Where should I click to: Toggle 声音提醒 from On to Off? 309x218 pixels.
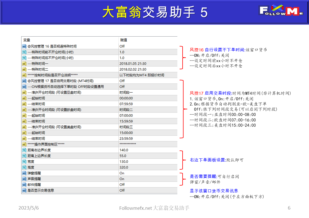pos(123,179)
